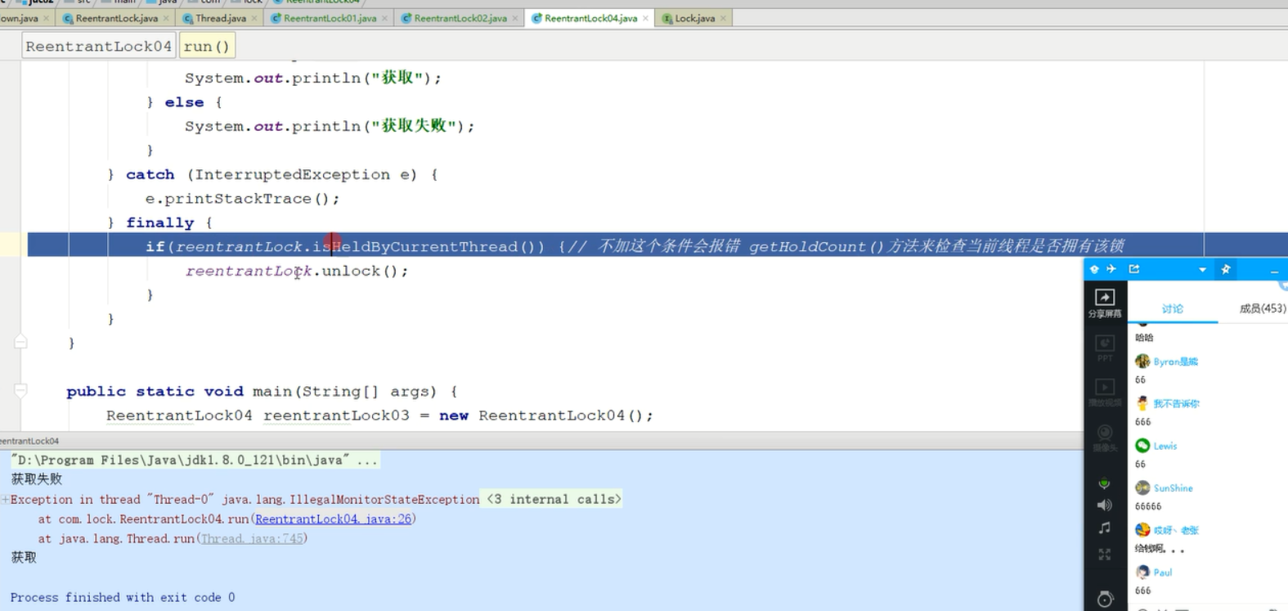Screen dimensions: 1288x611
Task: Click the username SunShine in chat
Action: tap(1173, 488)
